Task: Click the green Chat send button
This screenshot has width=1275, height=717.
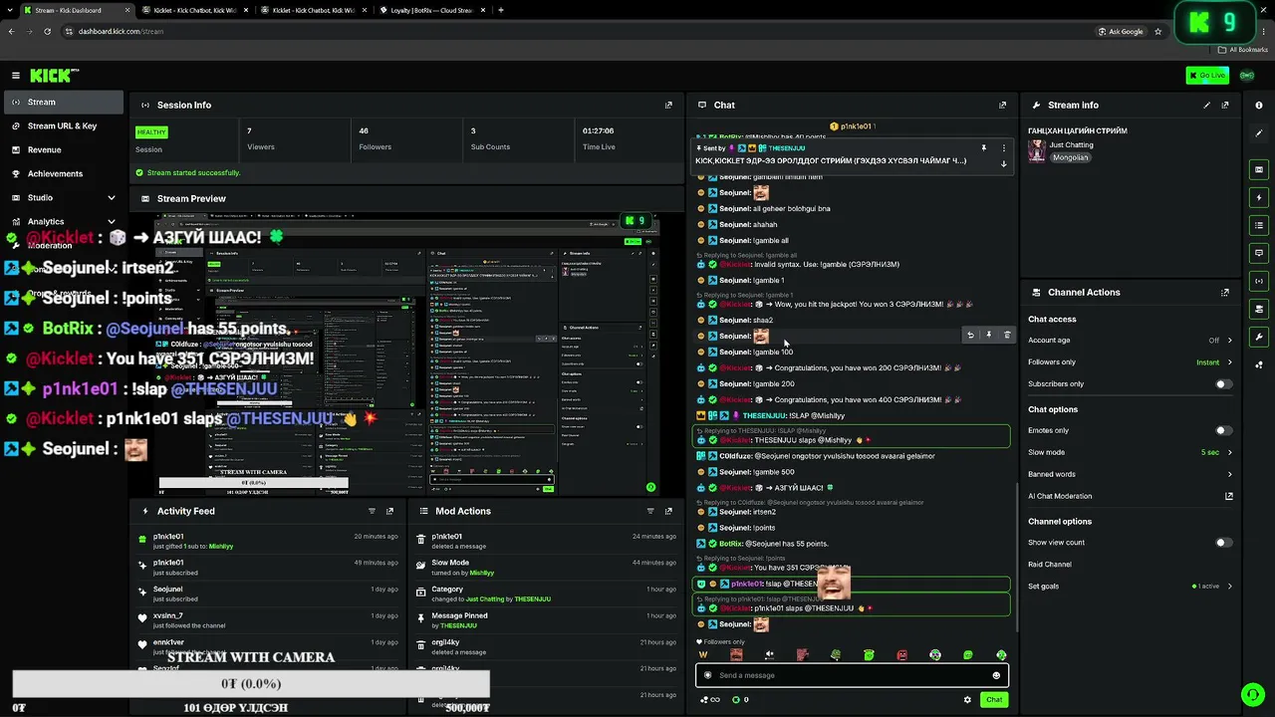Action: pyautogui.click(x=994, y=700)
